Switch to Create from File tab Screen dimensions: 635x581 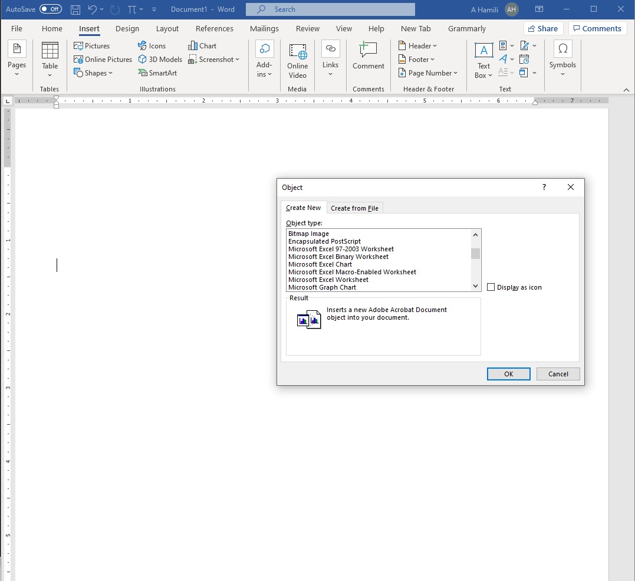click(354, 208)
